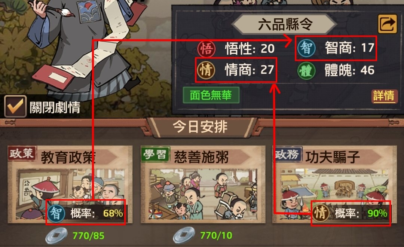
Task: Click the 今日安排 header banner
Action: click(x=201, y=127)
